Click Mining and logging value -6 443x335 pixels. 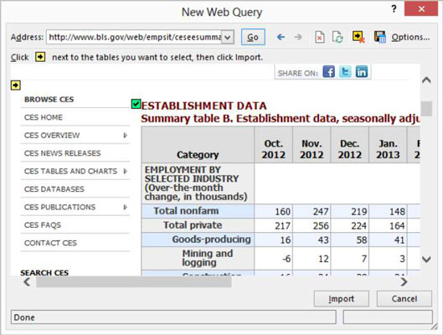(x=286, y=259)
